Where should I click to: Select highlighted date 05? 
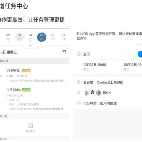click(41, 37)
